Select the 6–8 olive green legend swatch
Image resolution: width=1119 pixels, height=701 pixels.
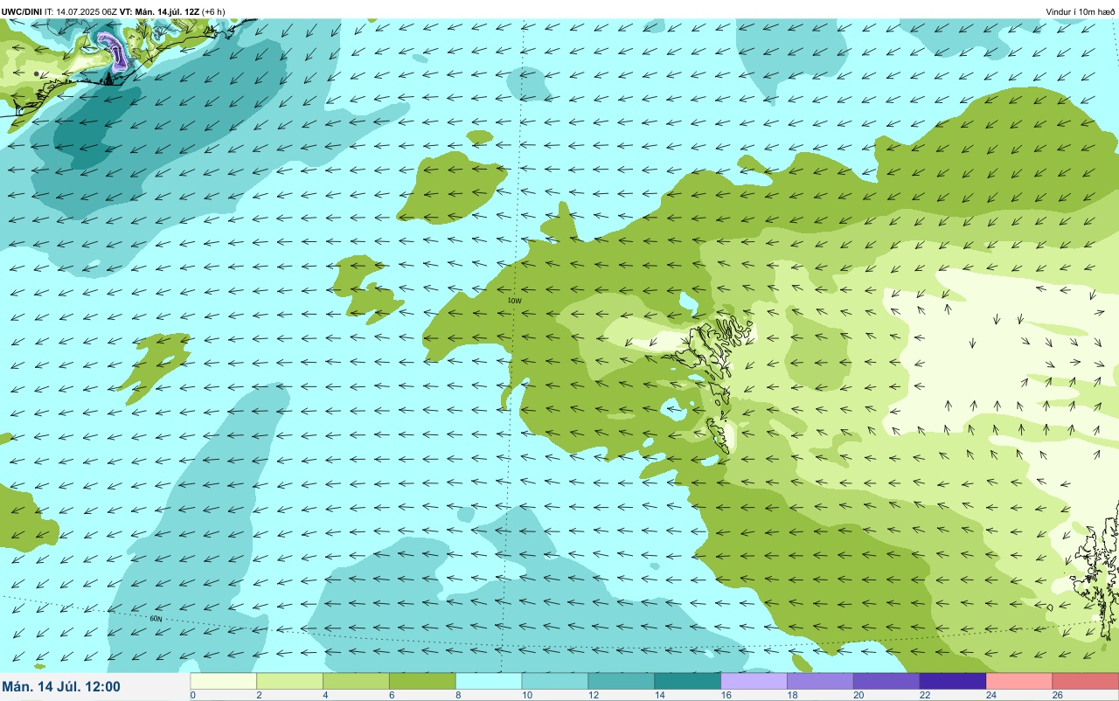(422, 681)
